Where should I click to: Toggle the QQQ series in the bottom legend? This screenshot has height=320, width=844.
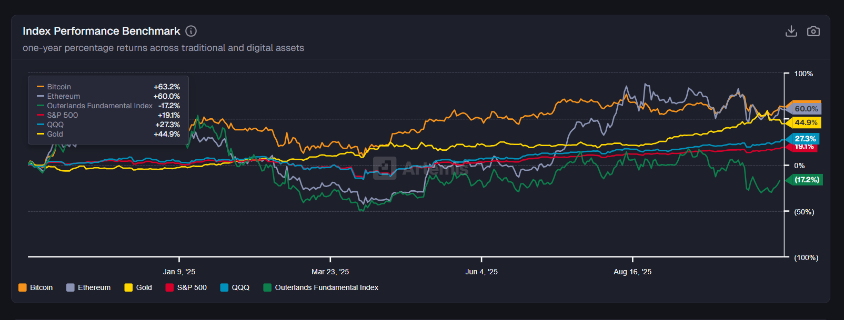coord(235,287)
